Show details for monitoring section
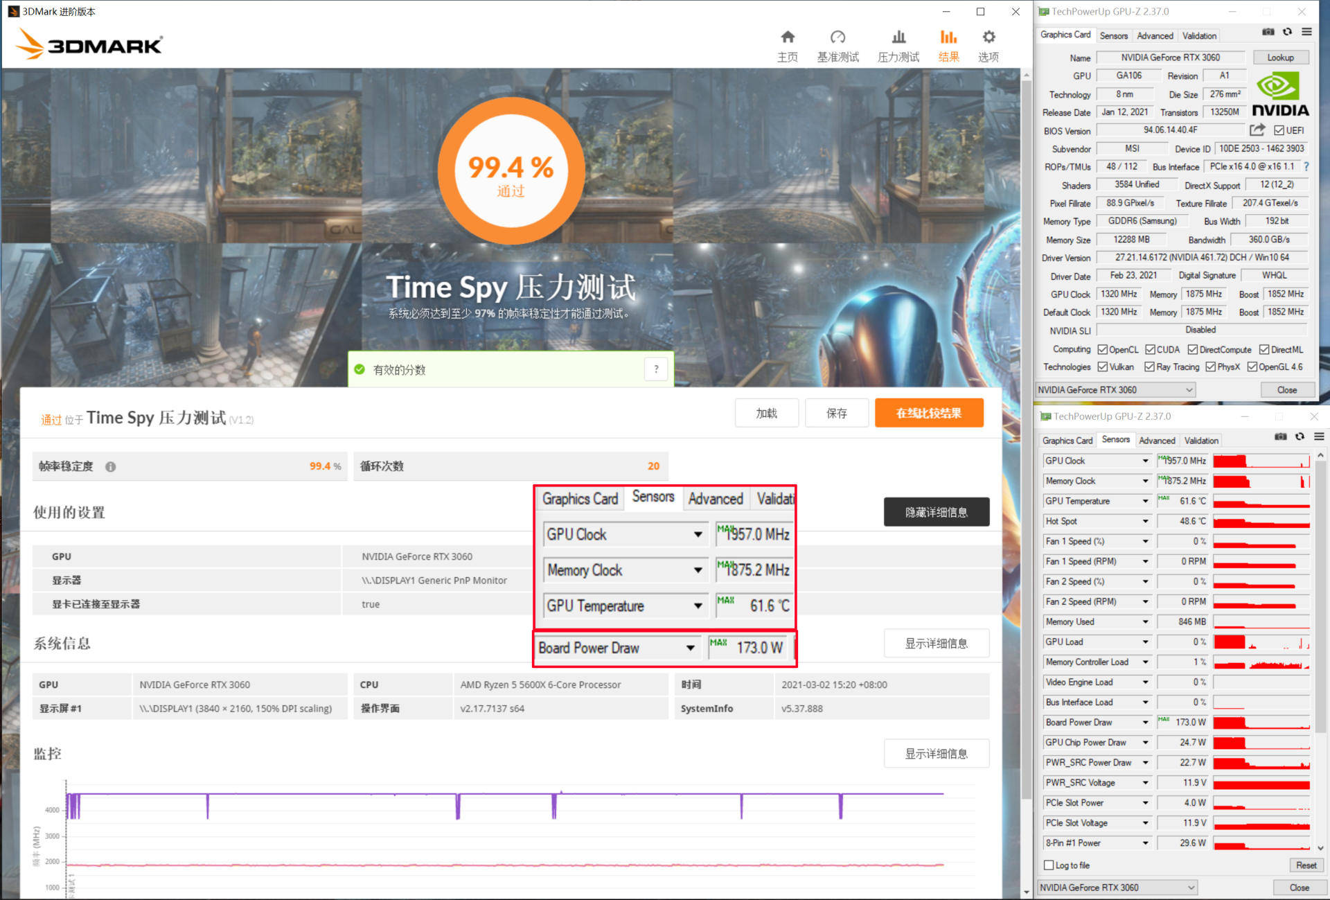The height and width of the screenshot is (900, 1330). tap(936, 754)
